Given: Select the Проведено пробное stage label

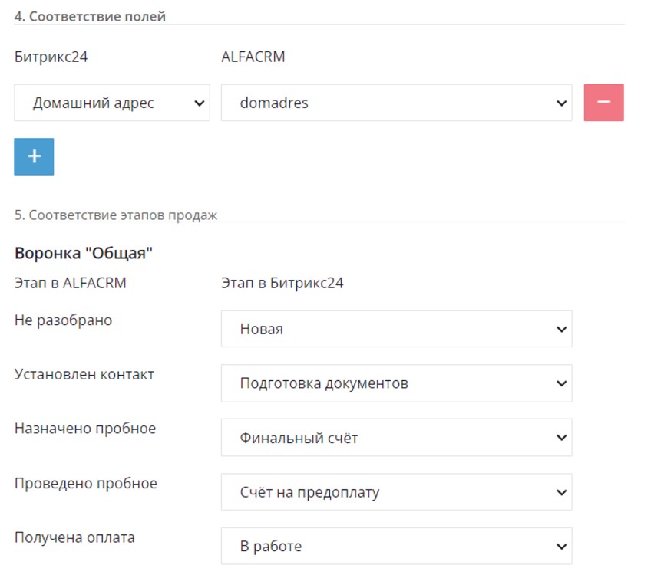Looking at the screenshot, I should pyautogui.click(x=86, y=483).
